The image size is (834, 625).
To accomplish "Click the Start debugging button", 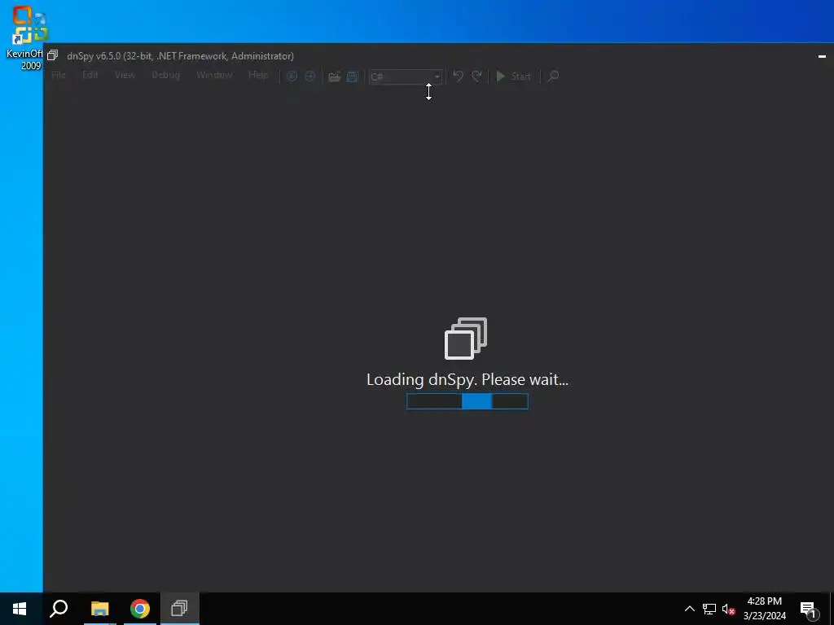I will (513, 76).
